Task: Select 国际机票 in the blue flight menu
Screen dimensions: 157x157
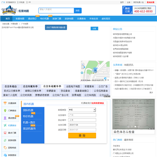Action: point(28,110)
